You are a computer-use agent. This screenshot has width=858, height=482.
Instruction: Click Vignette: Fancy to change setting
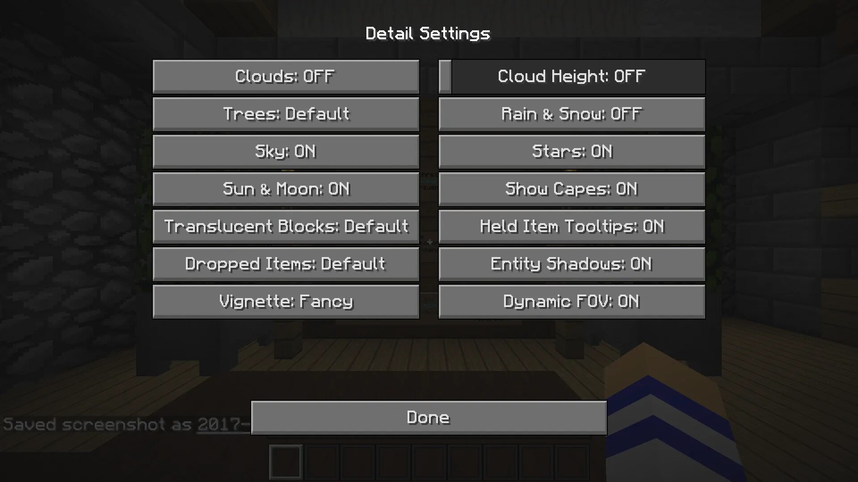tap(286, 301)
